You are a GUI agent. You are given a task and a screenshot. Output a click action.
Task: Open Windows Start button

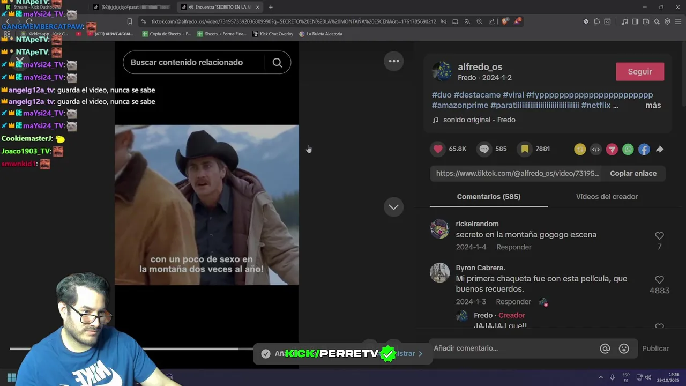pyautogui.click(x=11, y=377)
